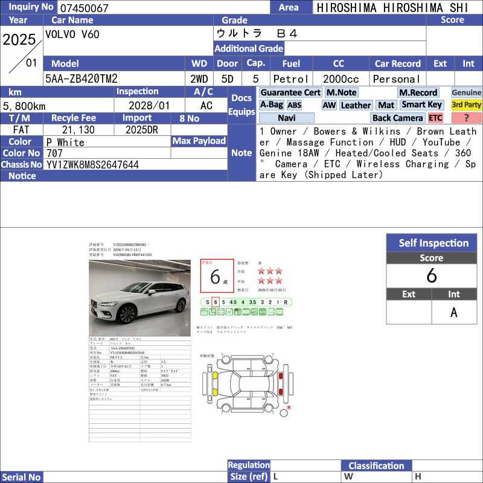This screenshot has height=483, width=483.
Task: Select the Guarantee Cert badge
Action: pyautogui.click(x=290, y=92)
